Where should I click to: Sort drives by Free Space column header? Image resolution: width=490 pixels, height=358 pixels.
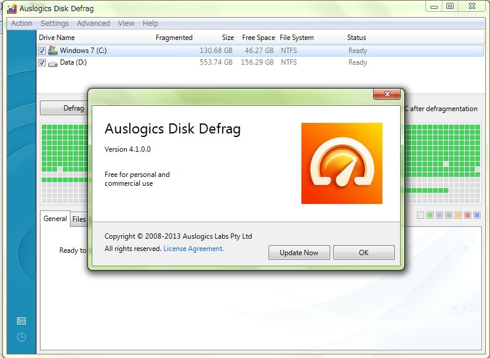[257, 38]
